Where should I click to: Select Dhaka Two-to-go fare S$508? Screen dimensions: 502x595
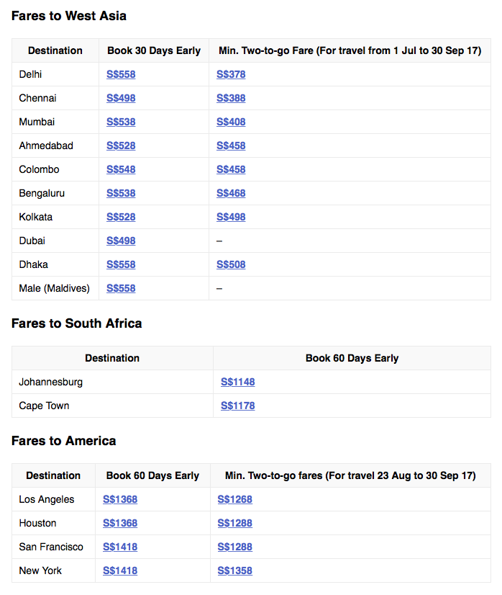coord(231,264)
